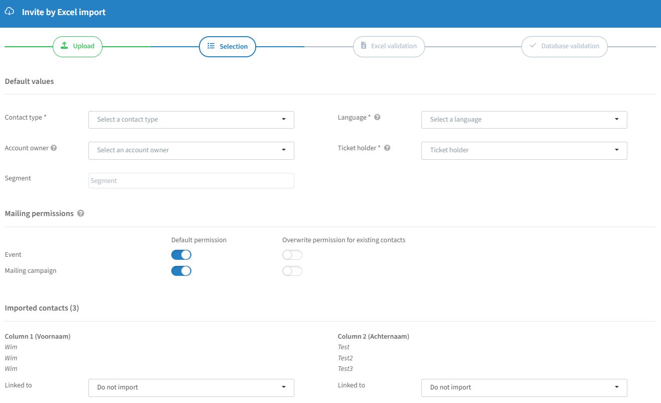The image size is (661, 403).
Task: Enable overwrite permission for Mailing campaign
Action: coord(292,271)
